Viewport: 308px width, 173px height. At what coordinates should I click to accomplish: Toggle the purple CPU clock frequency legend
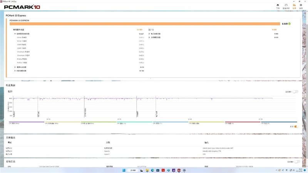[x=27, y=123]
